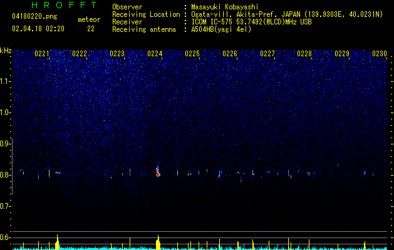
Task: Click the ICOM IC-575 53.7492 MHz text
Action: click(251, 22)
